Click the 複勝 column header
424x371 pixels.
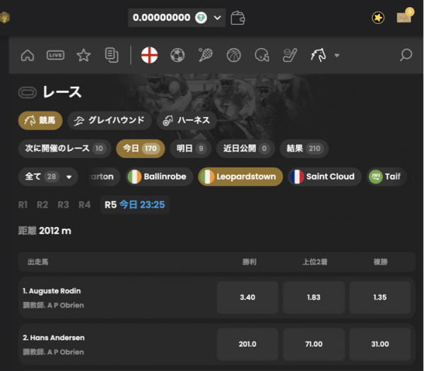(380, 262)
